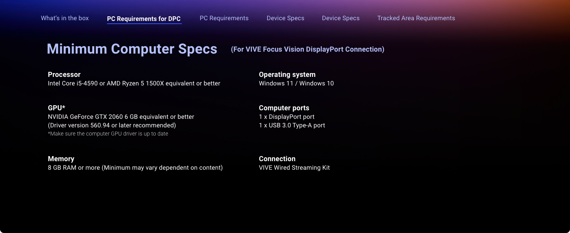Click the VIVE Focus Vision DisplayPort Connection subtitle
The width and height of the screenshot is (570, 233).
click(307, 49)
